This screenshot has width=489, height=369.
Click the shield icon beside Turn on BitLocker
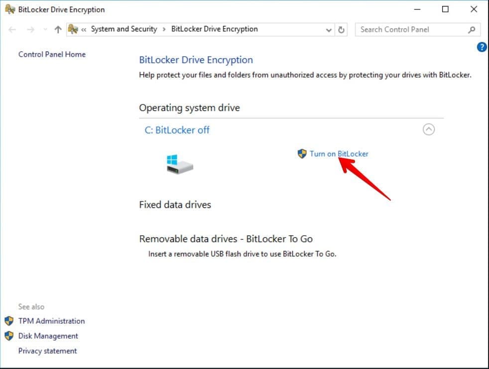[302, 154]
